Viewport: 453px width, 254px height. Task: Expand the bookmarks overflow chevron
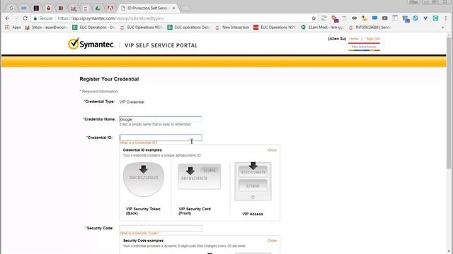442,28
